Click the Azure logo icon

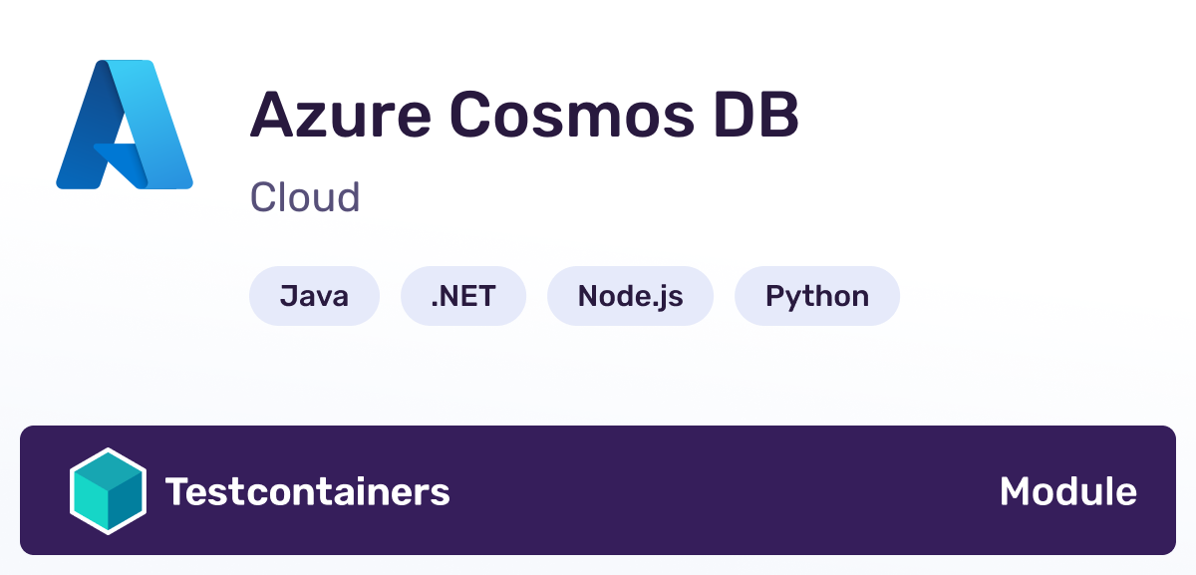pyautogui.click(x=125, y=125)
